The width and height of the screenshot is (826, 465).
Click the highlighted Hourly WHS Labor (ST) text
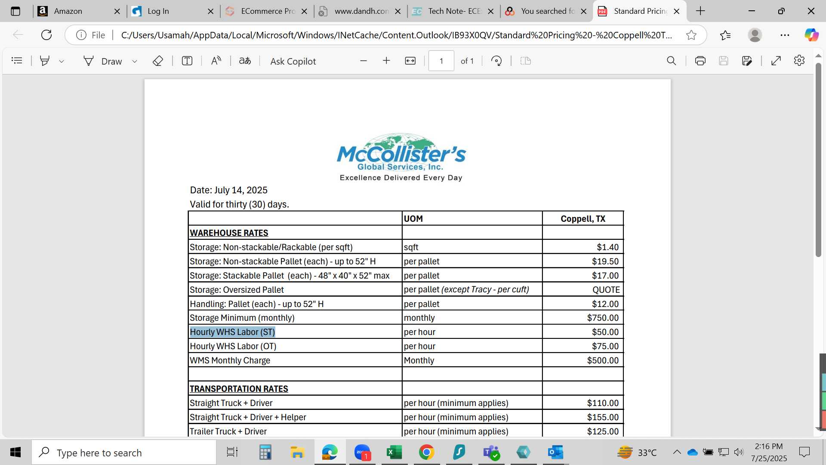(232, 332)
